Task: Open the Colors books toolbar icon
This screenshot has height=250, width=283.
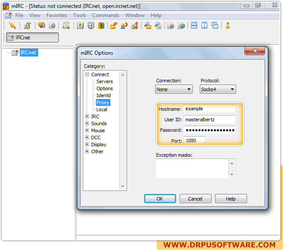Action: 101,25
